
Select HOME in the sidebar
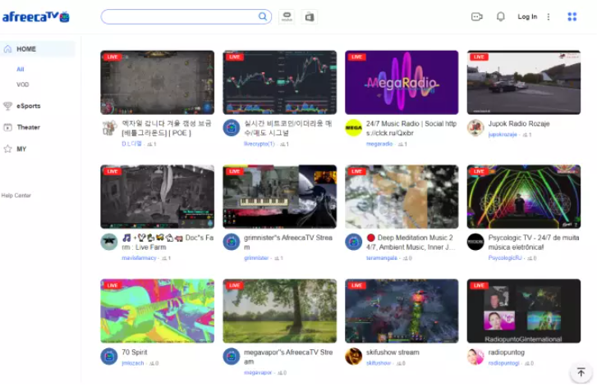[26, 49]
